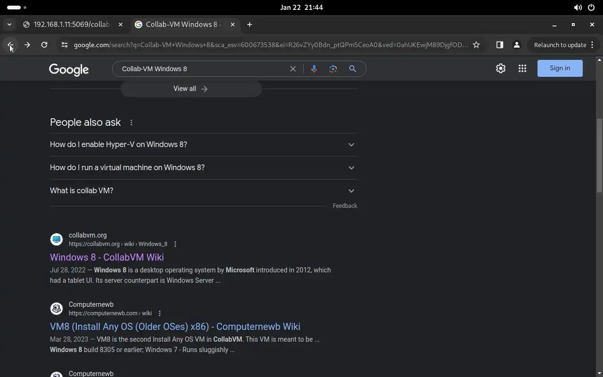This screenshot has width=603, height=377.
Task: Bookmark this page with the star icon
Action: pyautogui.click(x=476, y=45)
